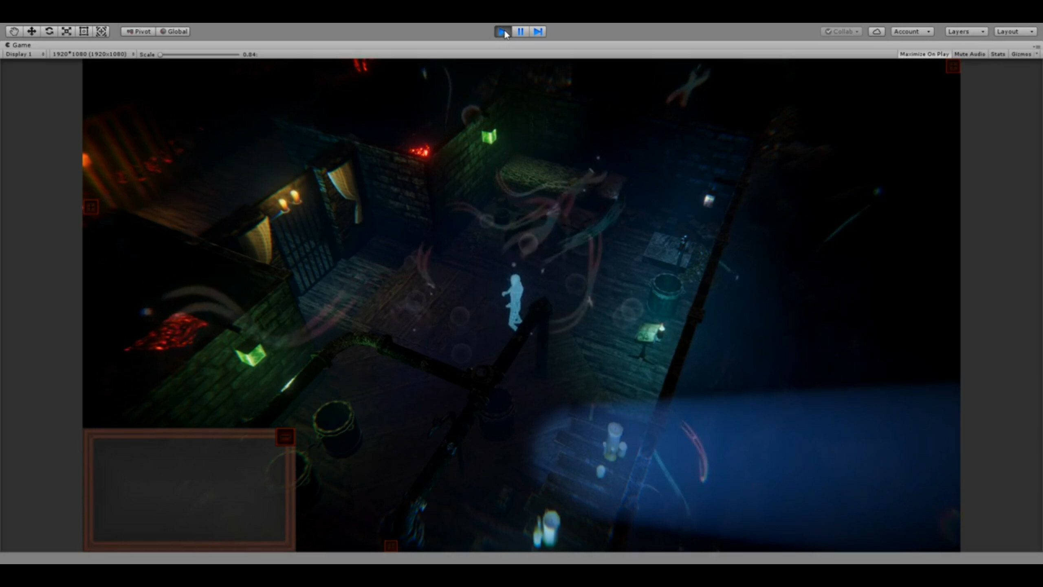Open the Layout dropdown
This screenshot has height=587, width=1043.
[1015, 31]
